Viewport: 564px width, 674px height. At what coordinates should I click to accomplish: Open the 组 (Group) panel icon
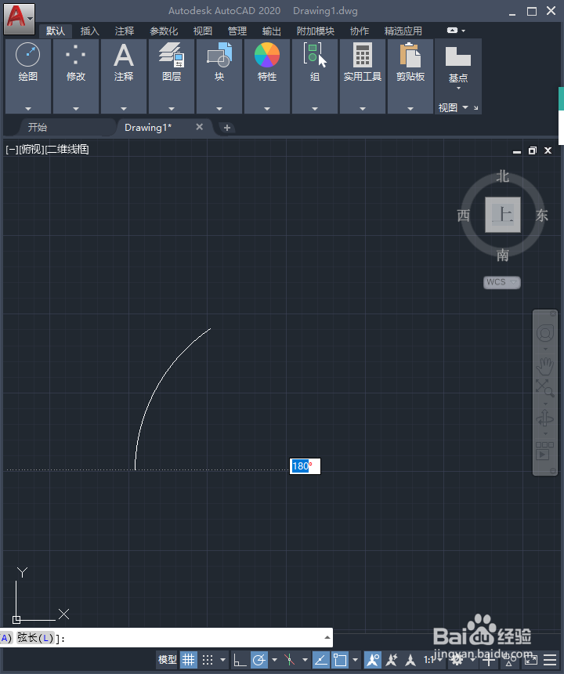tap(315, 55)
